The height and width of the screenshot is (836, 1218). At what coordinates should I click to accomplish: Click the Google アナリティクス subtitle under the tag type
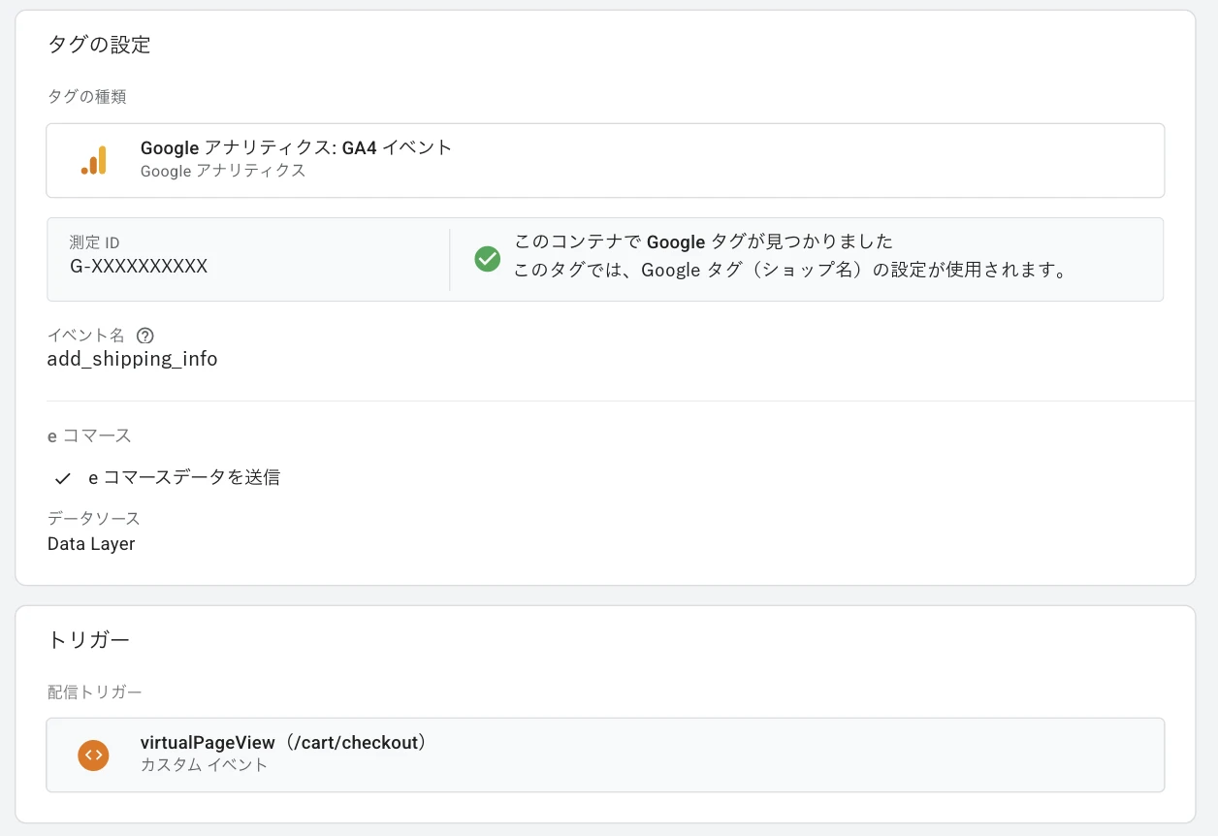point(223,171)
